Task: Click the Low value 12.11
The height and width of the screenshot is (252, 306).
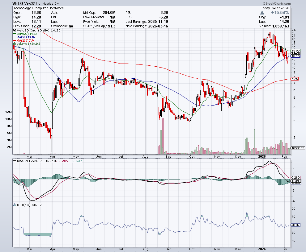Action: (x=36, y=22)
